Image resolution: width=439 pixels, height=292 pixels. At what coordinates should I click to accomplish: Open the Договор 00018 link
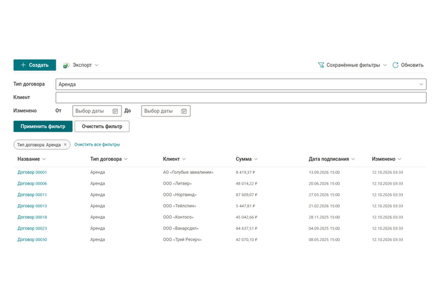click(32, 217)
